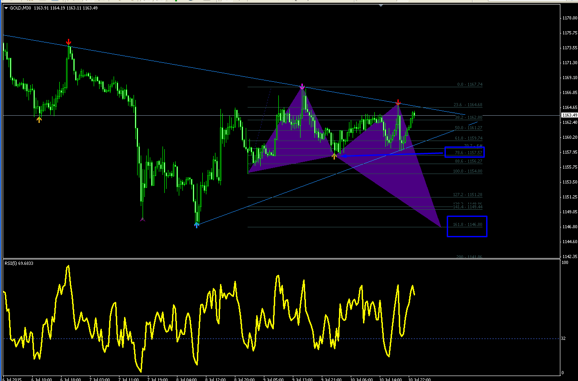Screen dimensions: 578x381
Task: Click the 1175.75 price scale label
Action: (x=569, y=33)
